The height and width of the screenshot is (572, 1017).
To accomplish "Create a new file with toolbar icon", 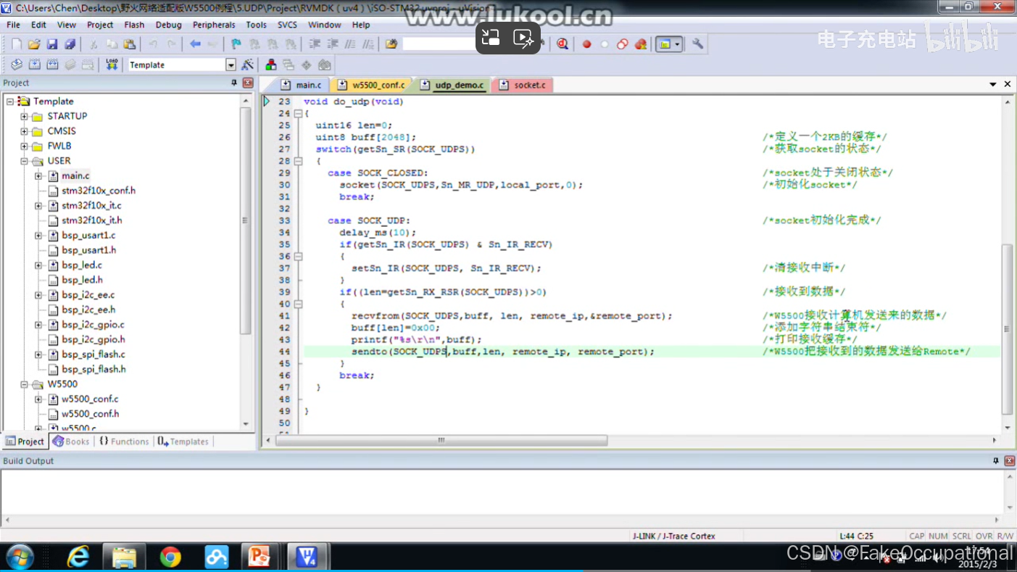I will click(x=17, y=44).
